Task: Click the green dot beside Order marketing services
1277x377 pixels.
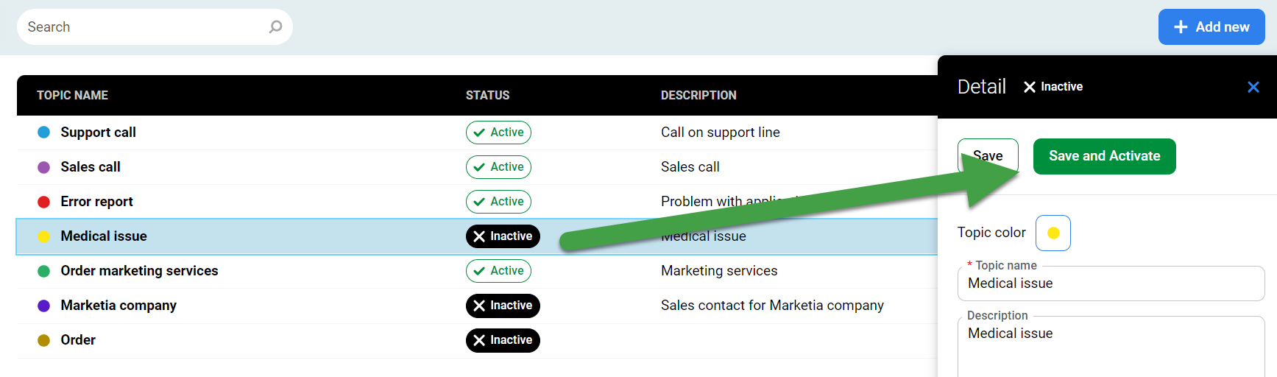Action: pos(43,271)
